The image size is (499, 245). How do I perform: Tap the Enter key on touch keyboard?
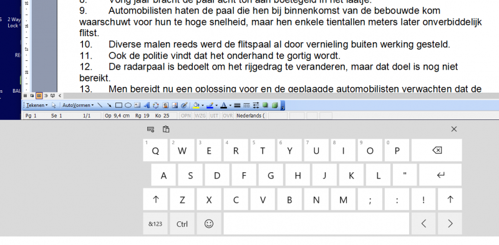pyautogui.click(x=440, y=175)
